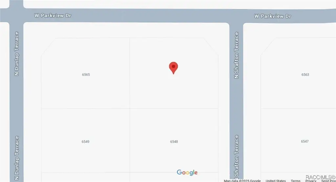Click the right W Parkview Dr label

(x=273, y=16)
